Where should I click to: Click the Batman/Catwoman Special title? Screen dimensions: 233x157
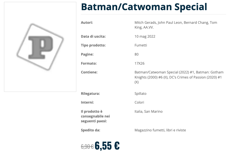tap(144, 7)
